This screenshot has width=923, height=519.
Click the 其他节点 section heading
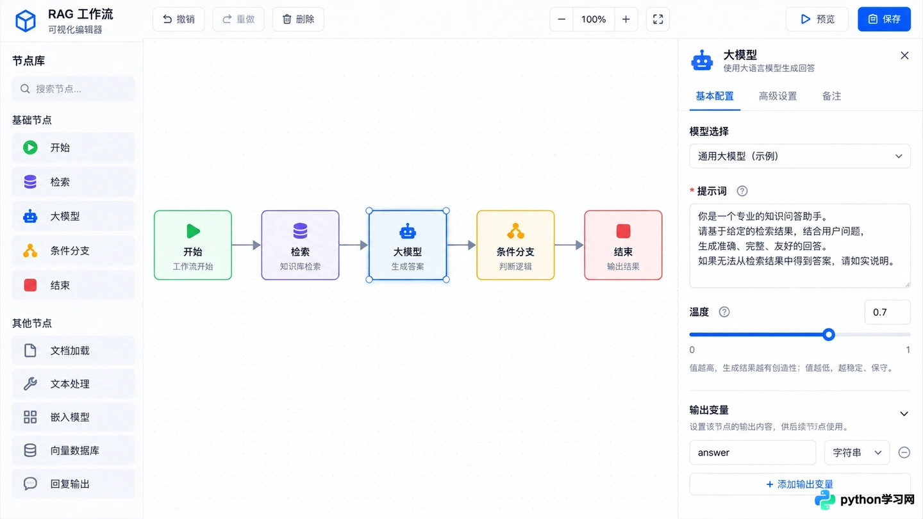click(x=32, y=323)
